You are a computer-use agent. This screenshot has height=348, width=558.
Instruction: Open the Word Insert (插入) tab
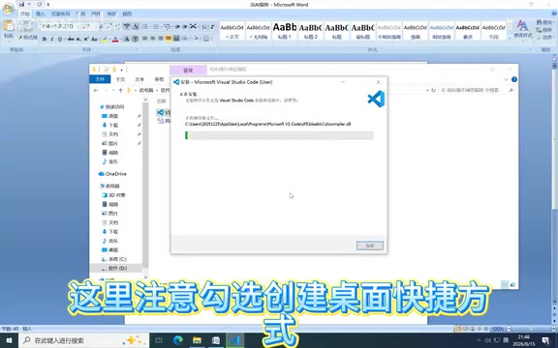pyautogui.click(x=41, y=14)
